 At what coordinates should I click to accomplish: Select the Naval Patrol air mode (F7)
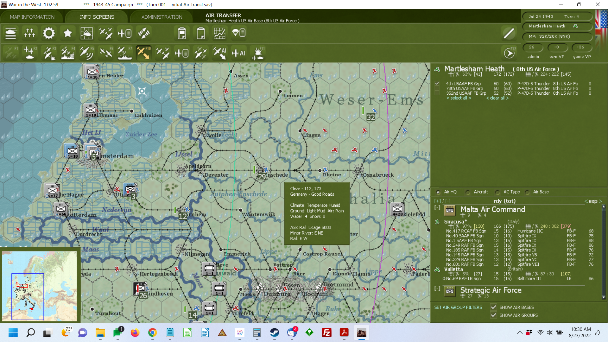(124, 53)
